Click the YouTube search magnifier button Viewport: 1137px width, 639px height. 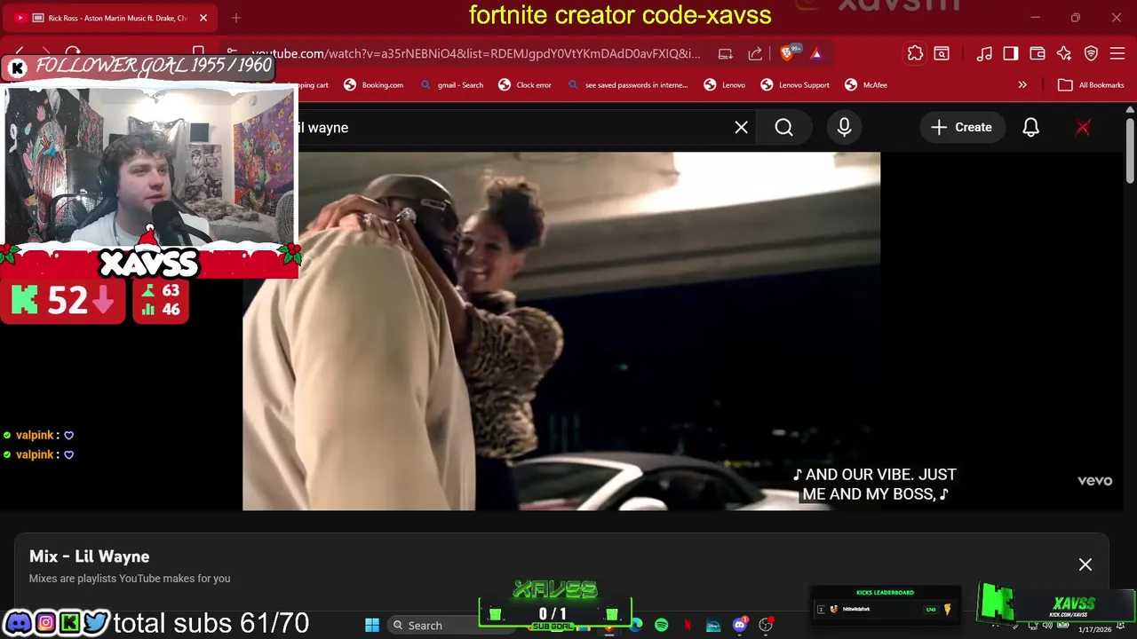point(783,128)
